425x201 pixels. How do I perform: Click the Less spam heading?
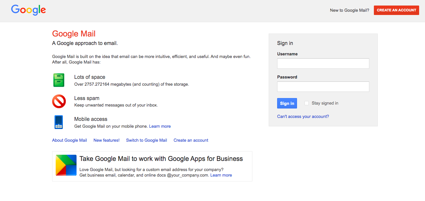tap(87, 98)
